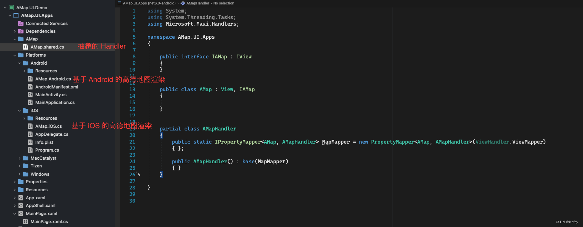Open the AMap.UI.Apps (net6.0-android) breadcrumb dropdown

point(149,3)
